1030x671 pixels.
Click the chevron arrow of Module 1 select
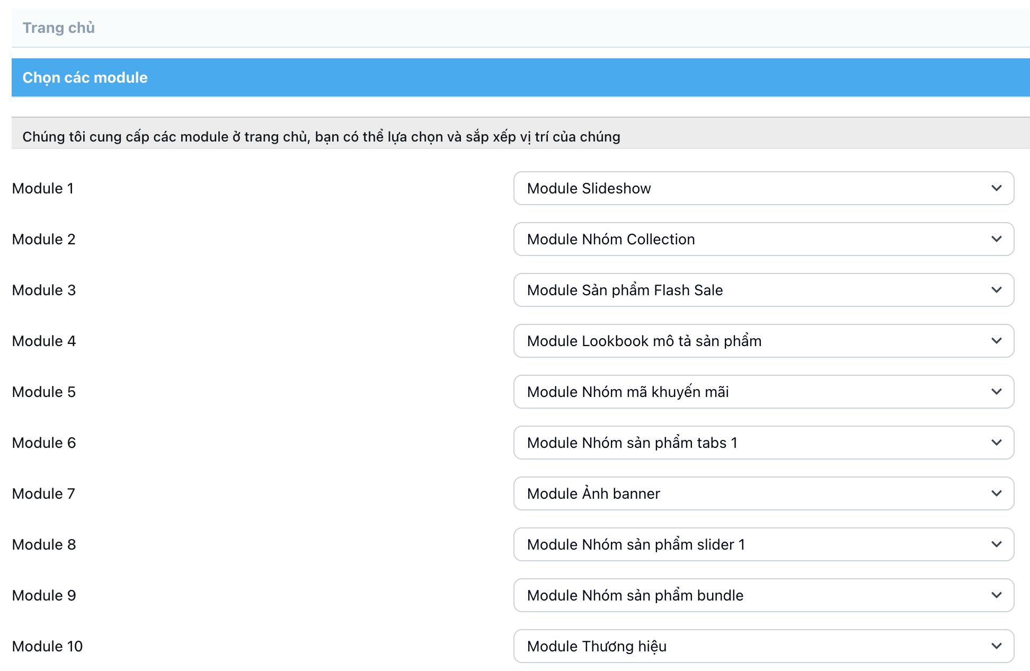pos(996,188)
